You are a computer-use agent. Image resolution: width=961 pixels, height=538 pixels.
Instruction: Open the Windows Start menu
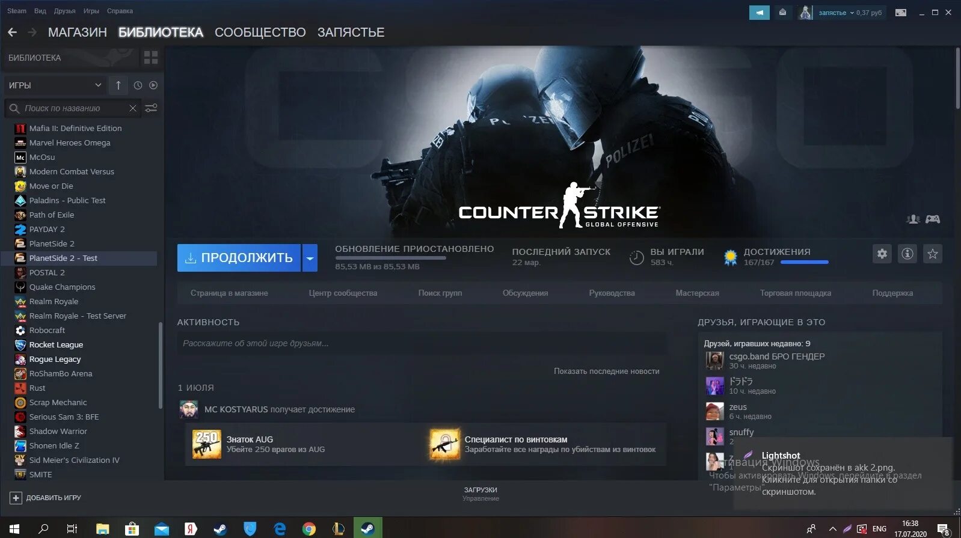(x=14, y=528)
